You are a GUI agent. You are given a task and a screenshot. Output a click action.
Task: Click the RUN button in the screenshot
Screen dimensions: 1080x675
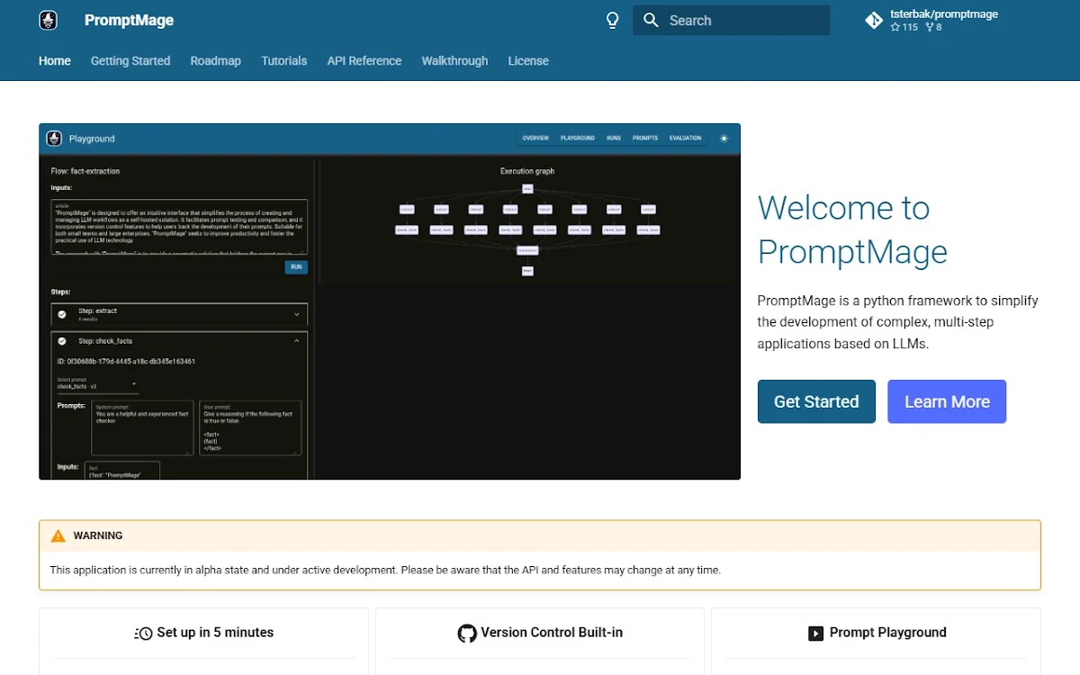296,267
